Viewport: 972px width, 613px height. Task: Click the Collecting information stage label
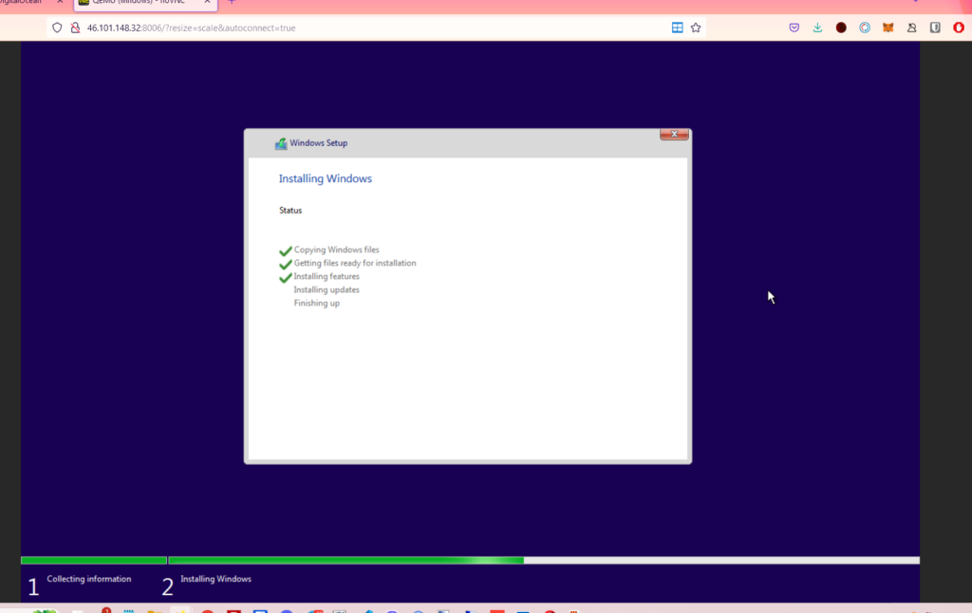[x=88, y=579]
